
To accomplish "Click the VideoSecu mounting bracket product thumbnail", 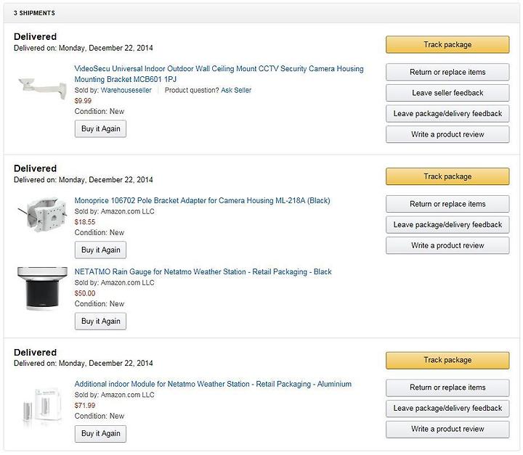I will pyautogui.click(x=42, y=88).
